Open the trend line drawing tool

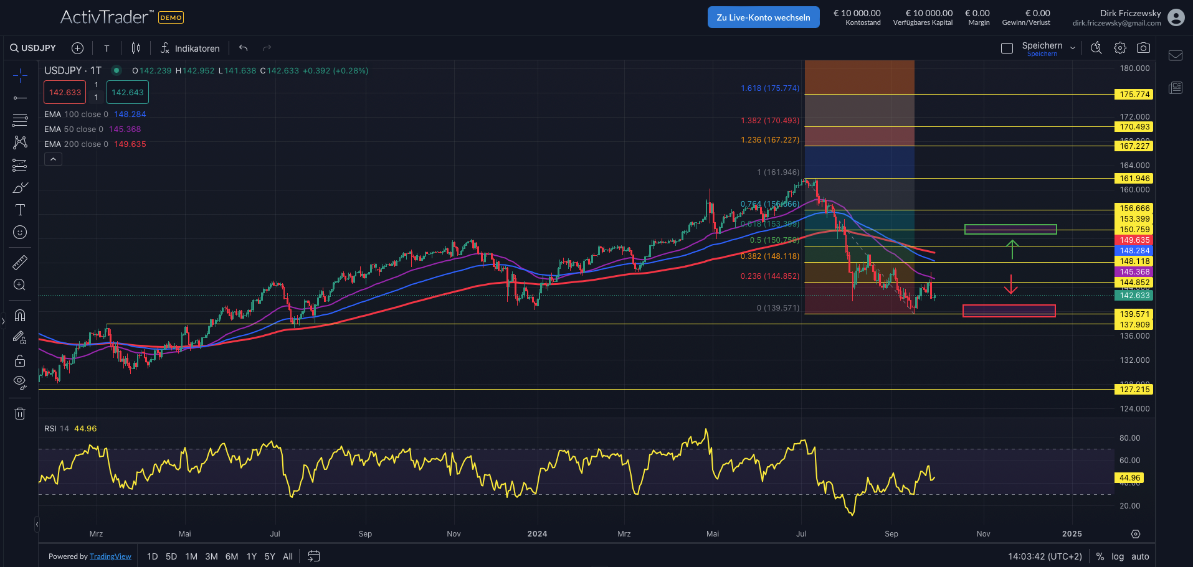(20, 98)
